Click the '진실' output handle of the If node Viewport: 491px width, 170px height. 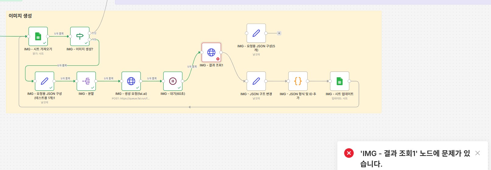coord(89,33)
